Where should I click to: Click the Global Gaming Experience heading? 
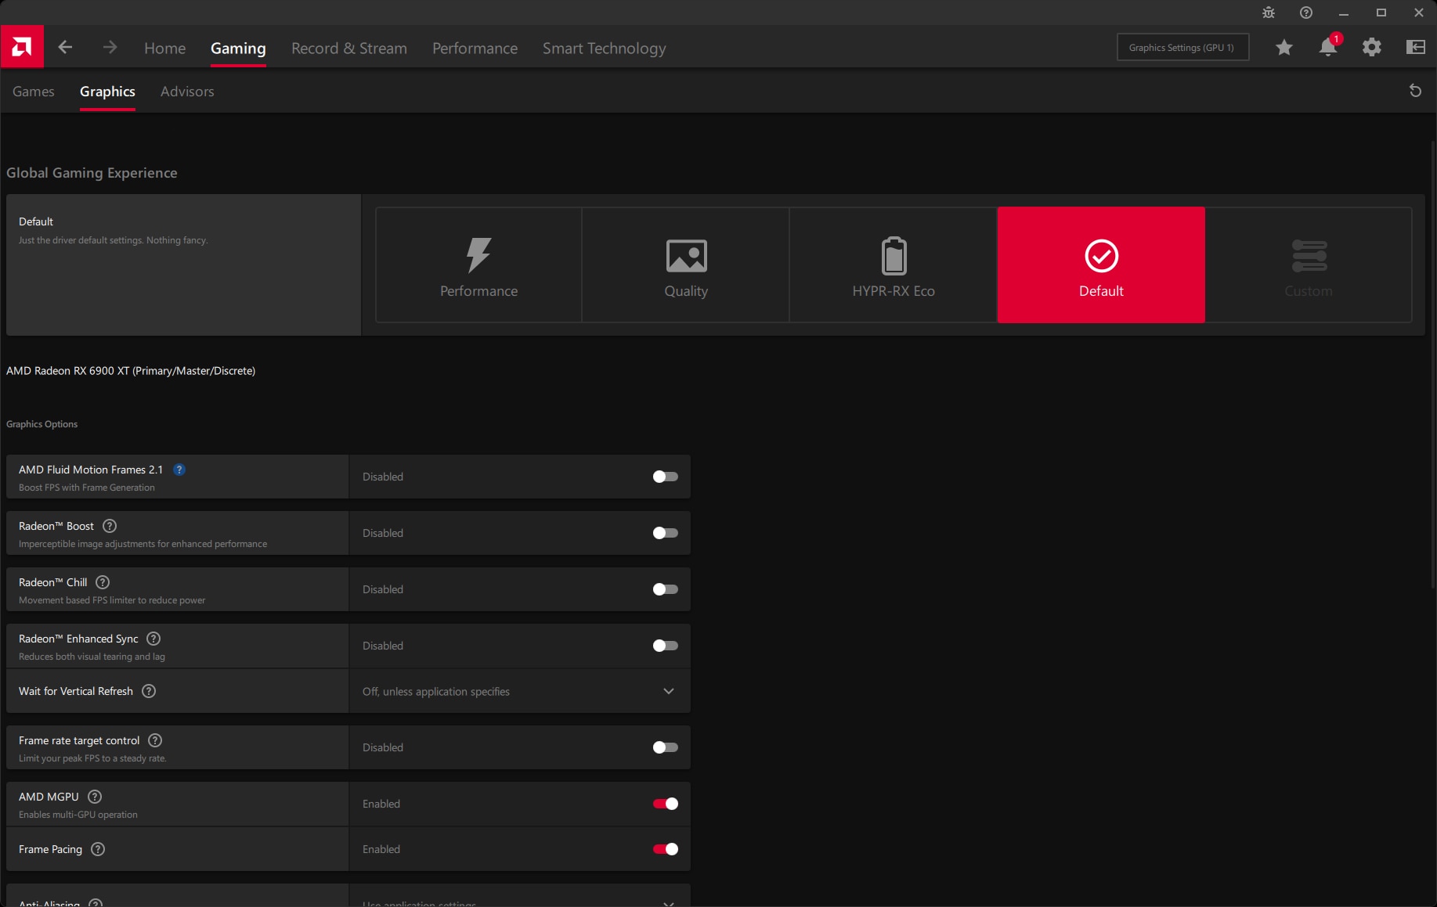click(x=92, y=173)
